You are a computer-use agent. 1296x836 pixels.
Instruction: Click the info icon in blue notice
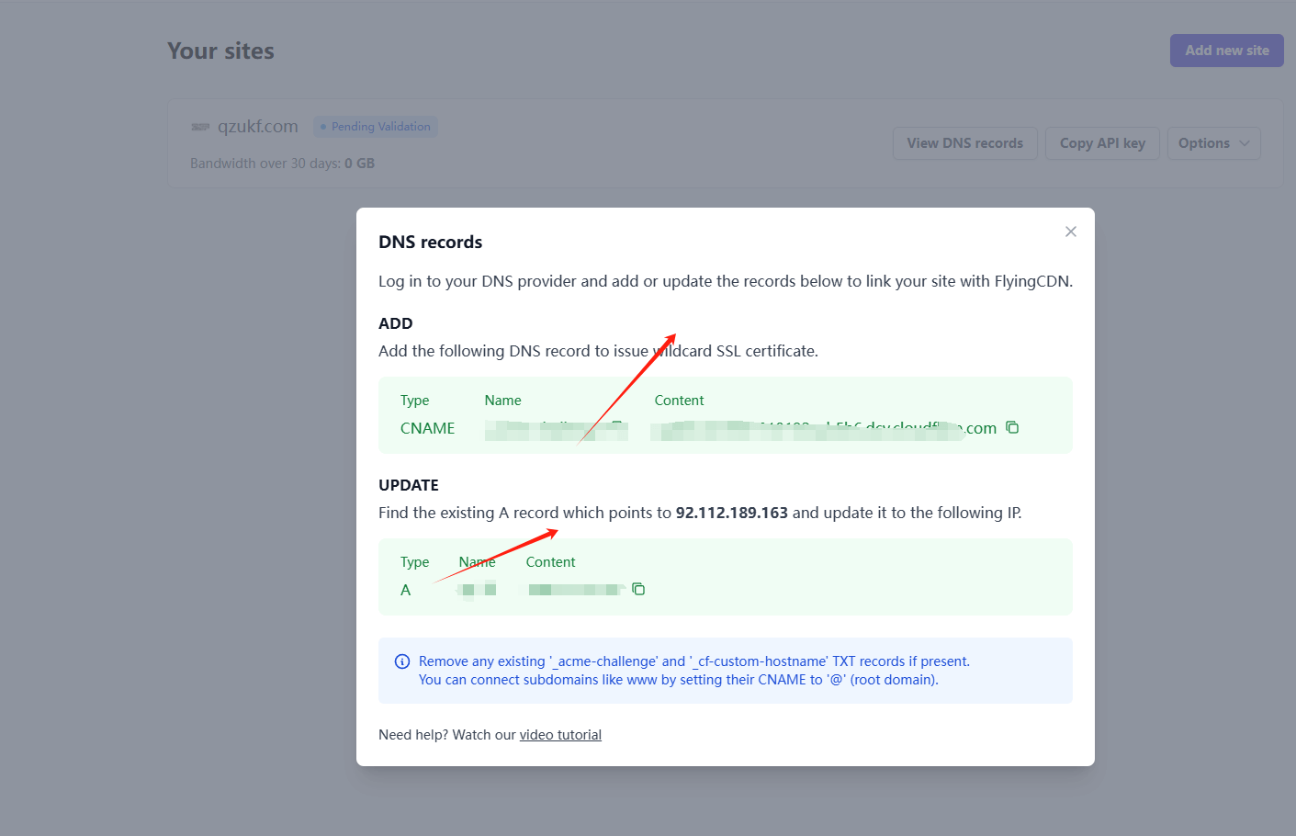(x=402, y=661)
